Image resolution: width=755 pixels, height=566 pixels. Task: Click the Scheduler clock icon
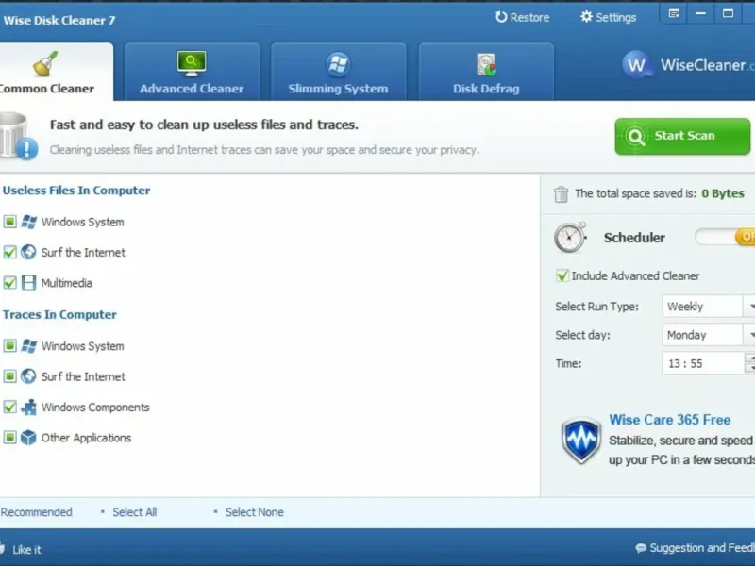[570, 237]
